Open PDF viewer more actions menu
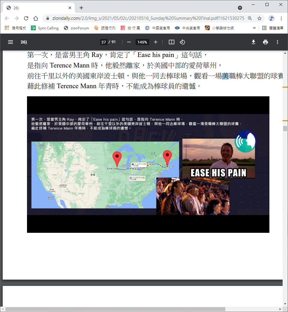Image resolution: width=288 pixels, height=312 pixels. click(x=277, y=42)
